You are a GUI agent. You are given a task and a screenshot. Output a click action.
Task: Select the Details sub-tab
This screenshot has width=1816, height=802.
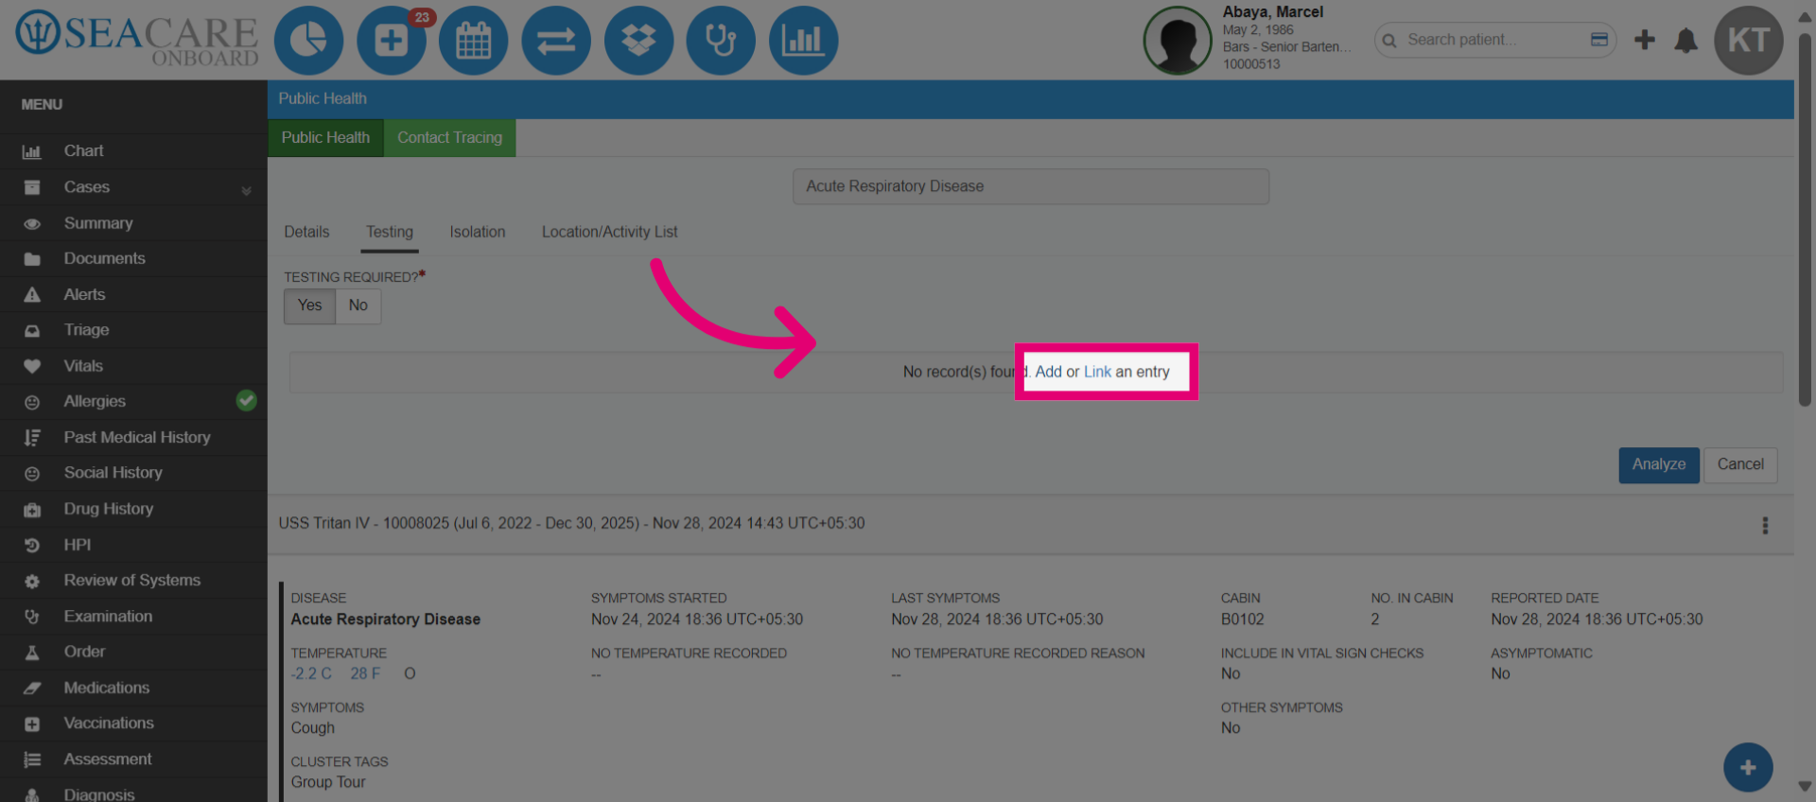pos(306,232)
